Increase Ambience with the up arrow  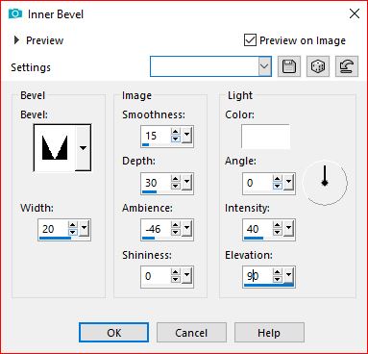[x=176, y=225]
